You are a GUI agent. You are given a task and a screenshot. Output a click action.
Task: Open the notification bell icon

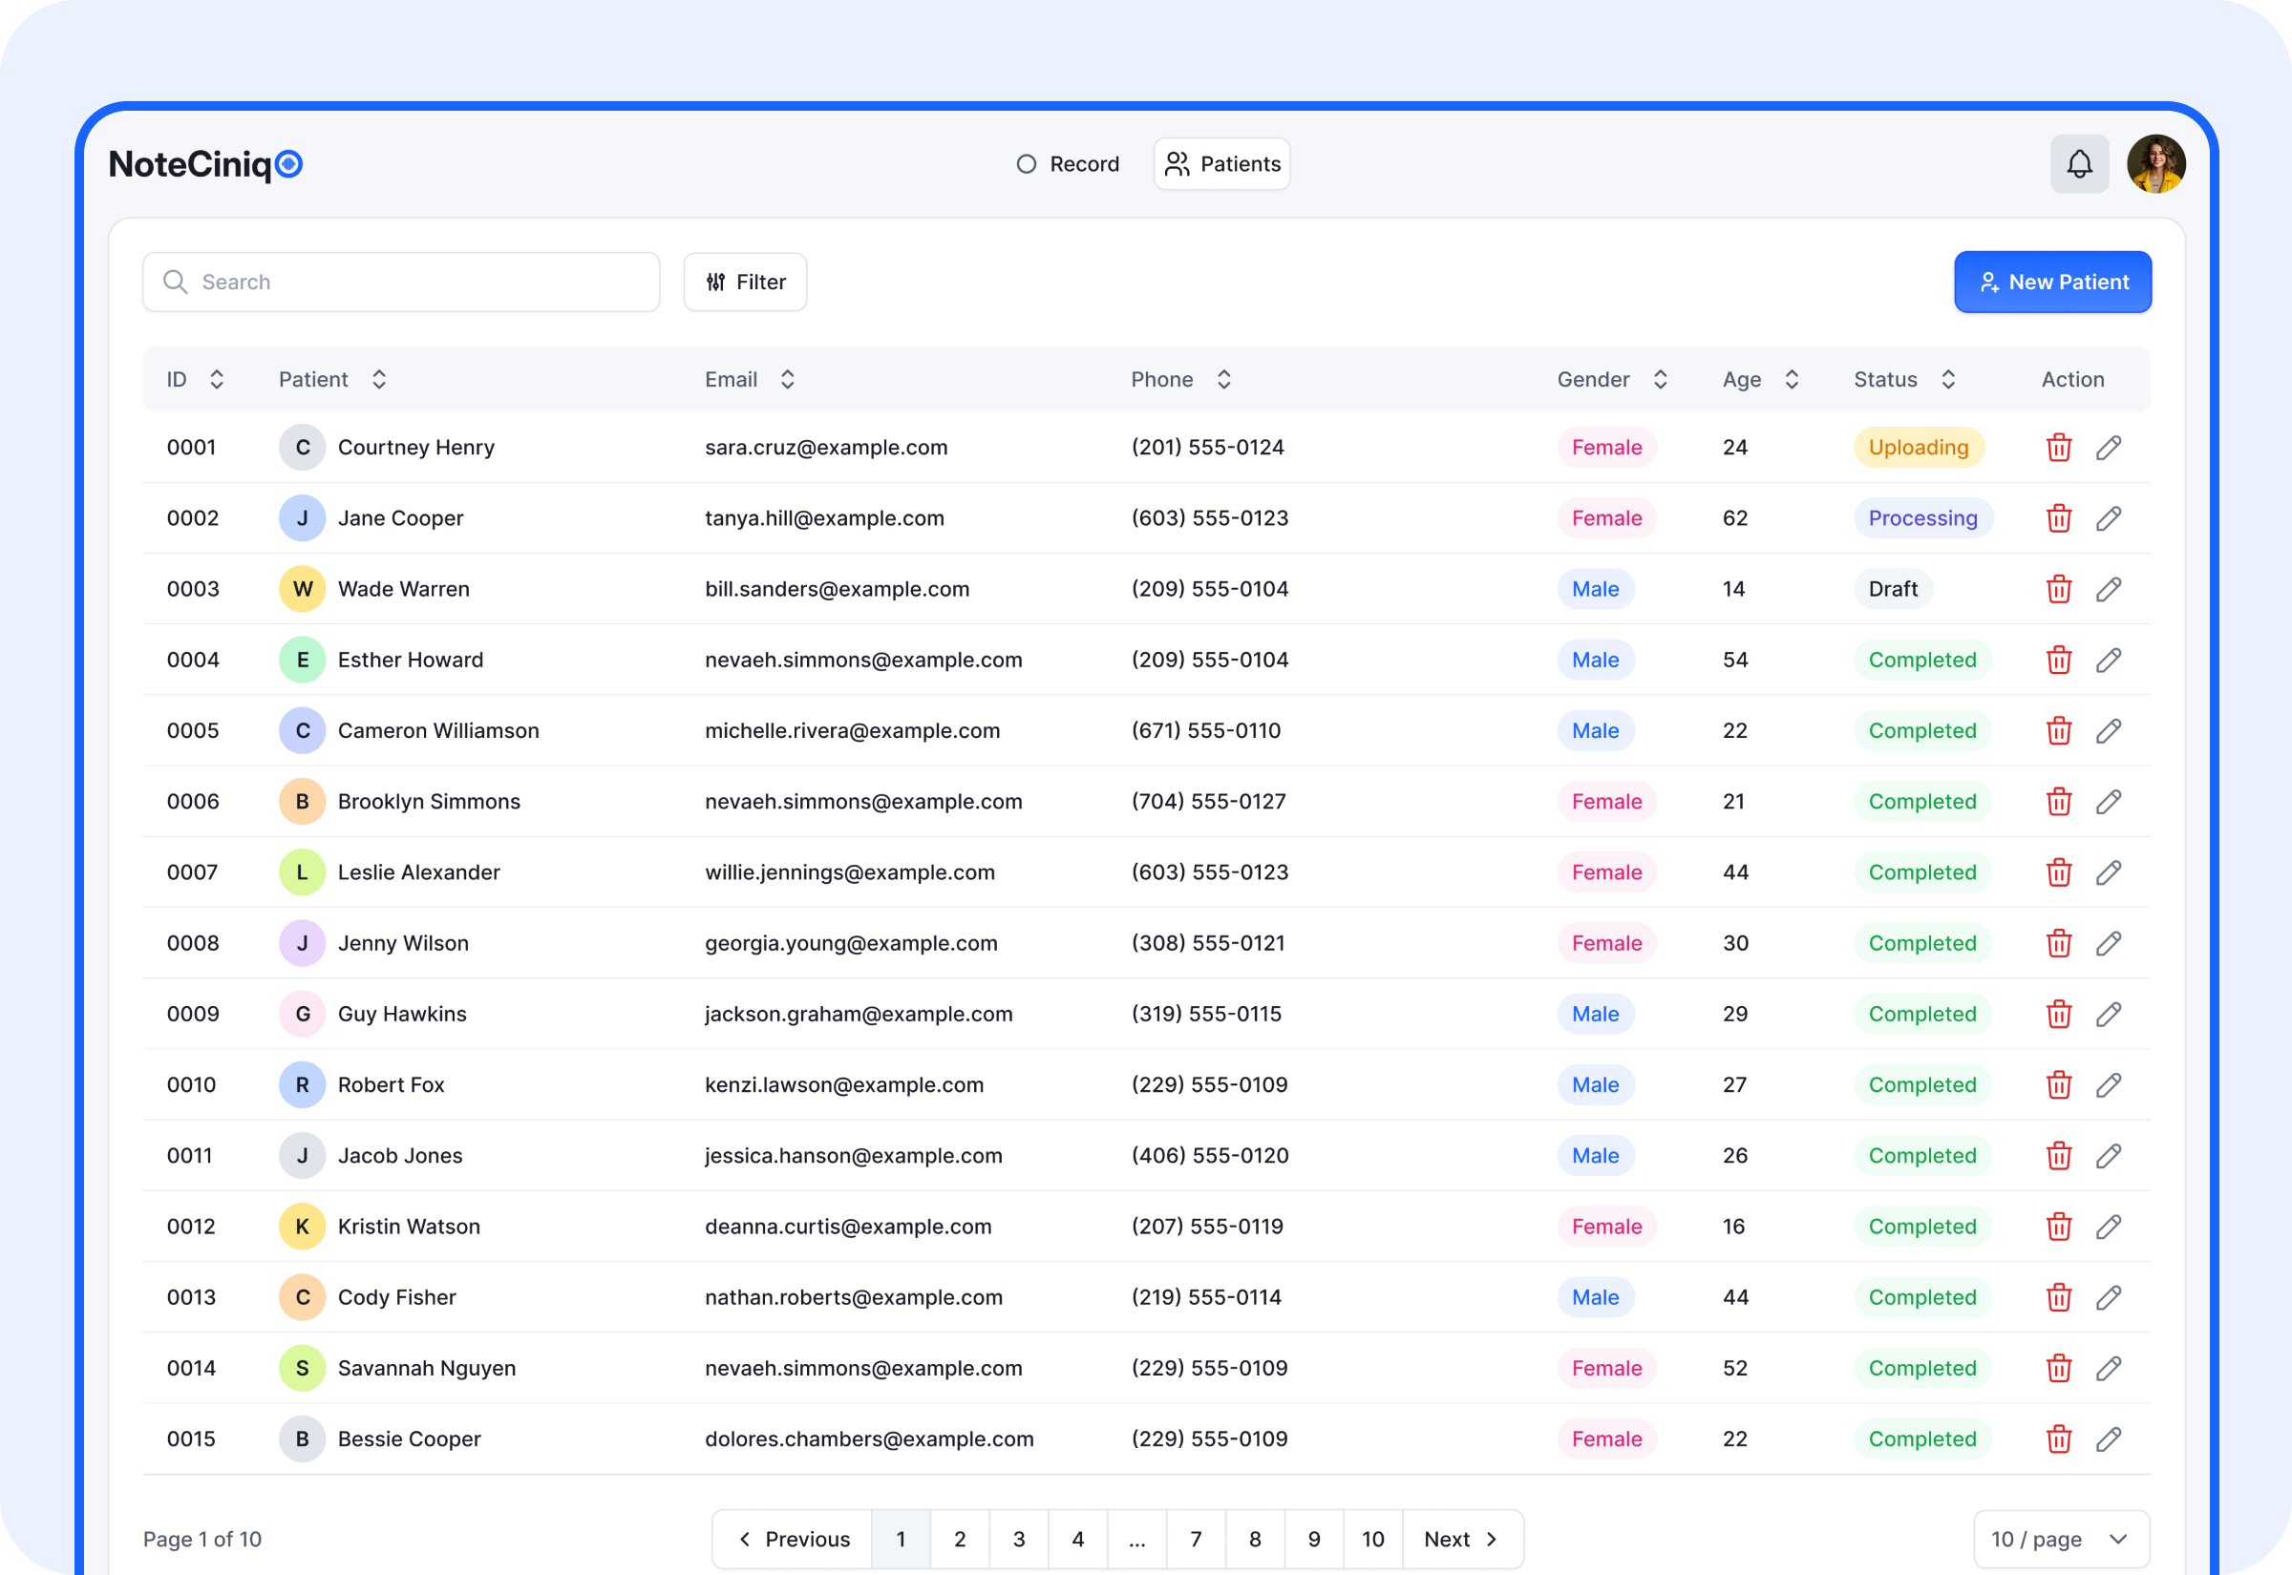(x=2079, y=163)
